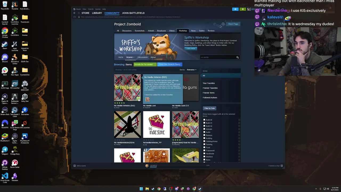
Task: Open the Recycle Bin
Action: [5, 5]
